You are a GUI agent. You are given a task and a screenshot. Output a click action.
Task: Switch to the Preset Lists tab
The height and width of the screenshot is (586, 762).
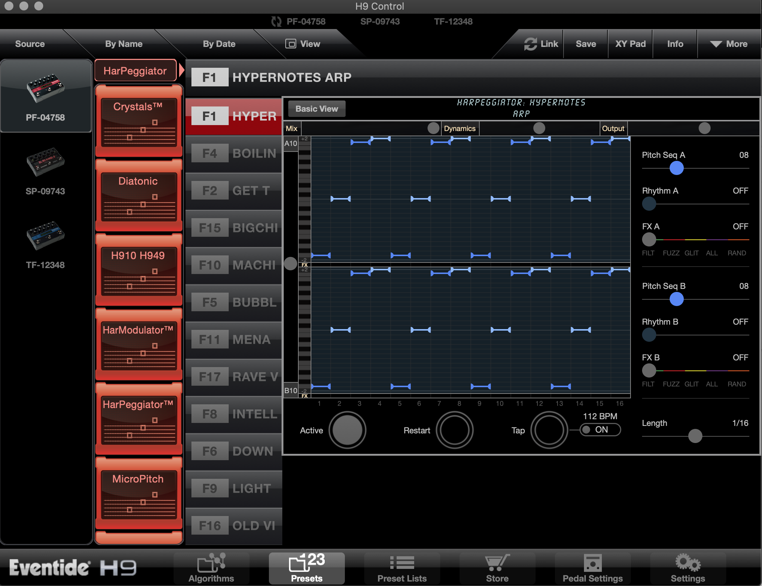pyautogui.click(x=402, y=568)
